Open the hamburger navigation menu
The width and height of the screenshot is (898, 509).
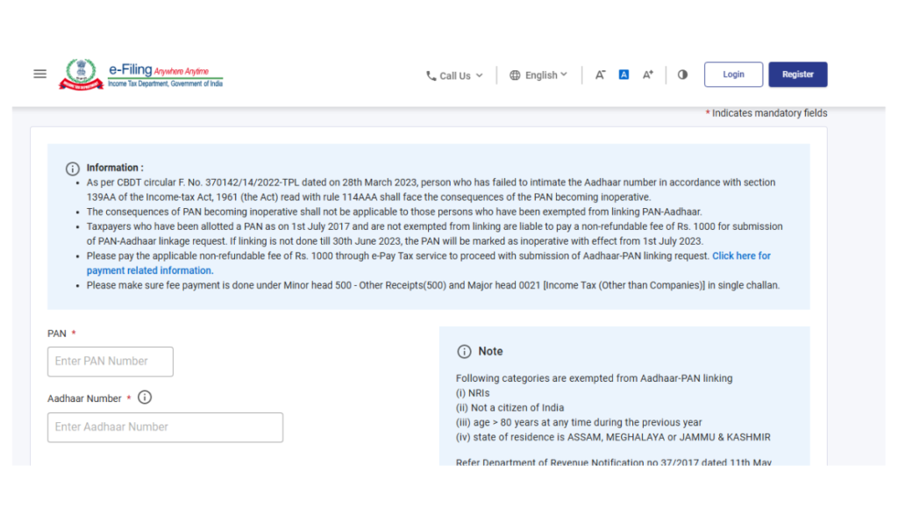(x=39, y=74)
